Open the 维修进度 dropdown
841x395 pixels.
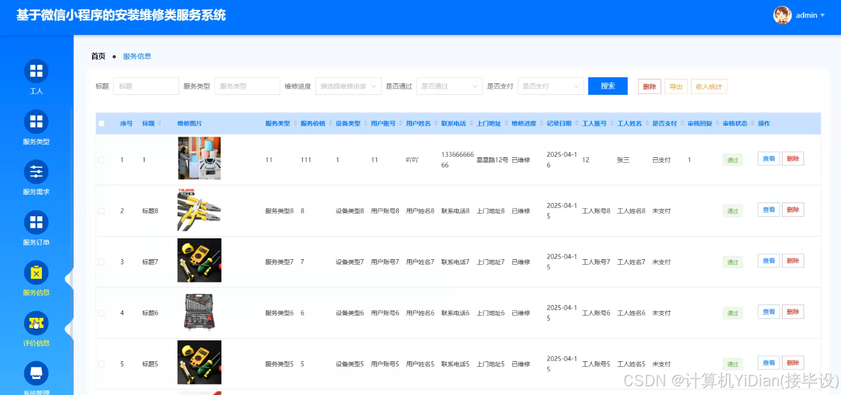(348, 86)
